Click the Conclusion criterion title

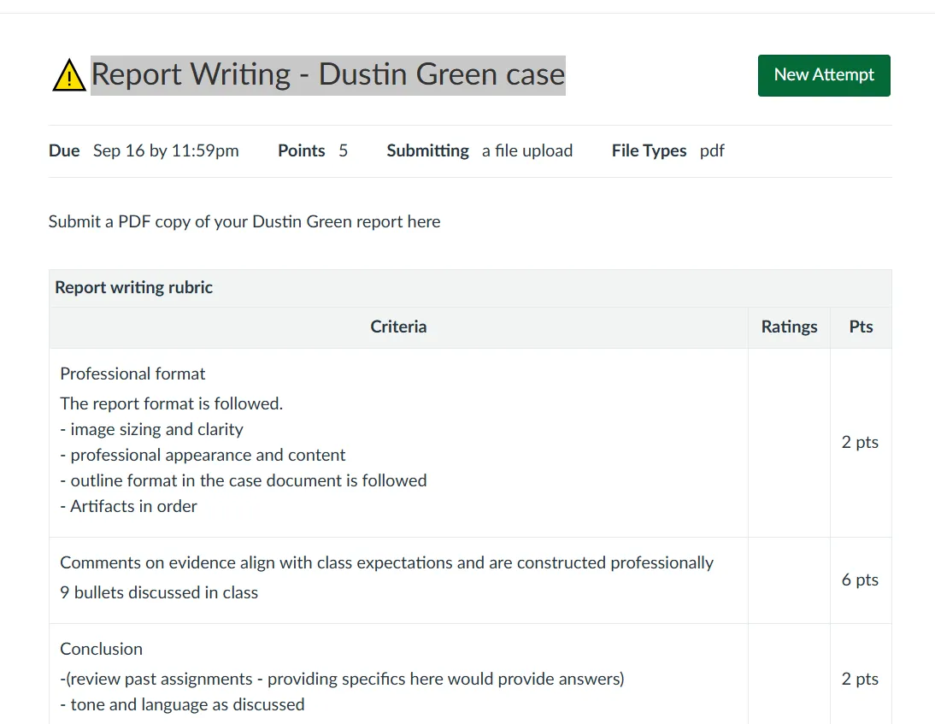(x=102, y=649)
